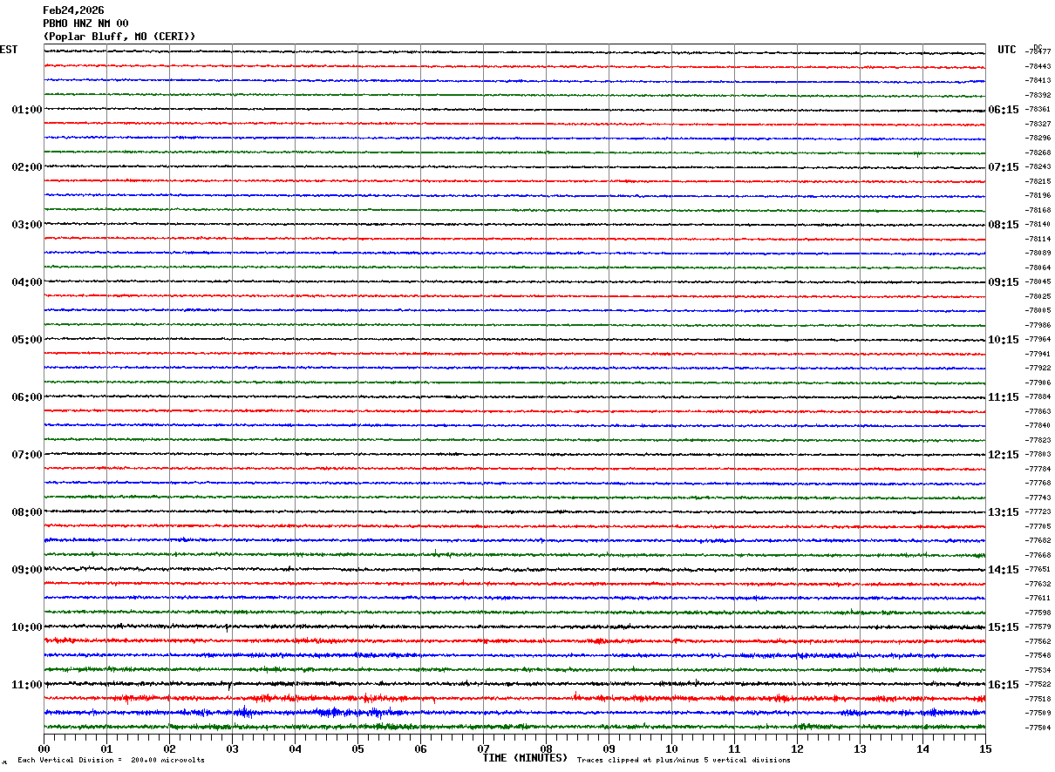
Task: Click the DC offset value -78443
Action: (x=1038, y=66)
